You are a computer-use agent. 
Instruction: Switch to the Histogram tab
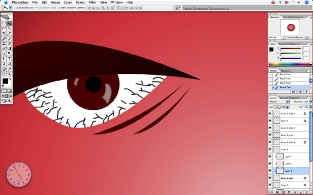click(x=295, y=17)
